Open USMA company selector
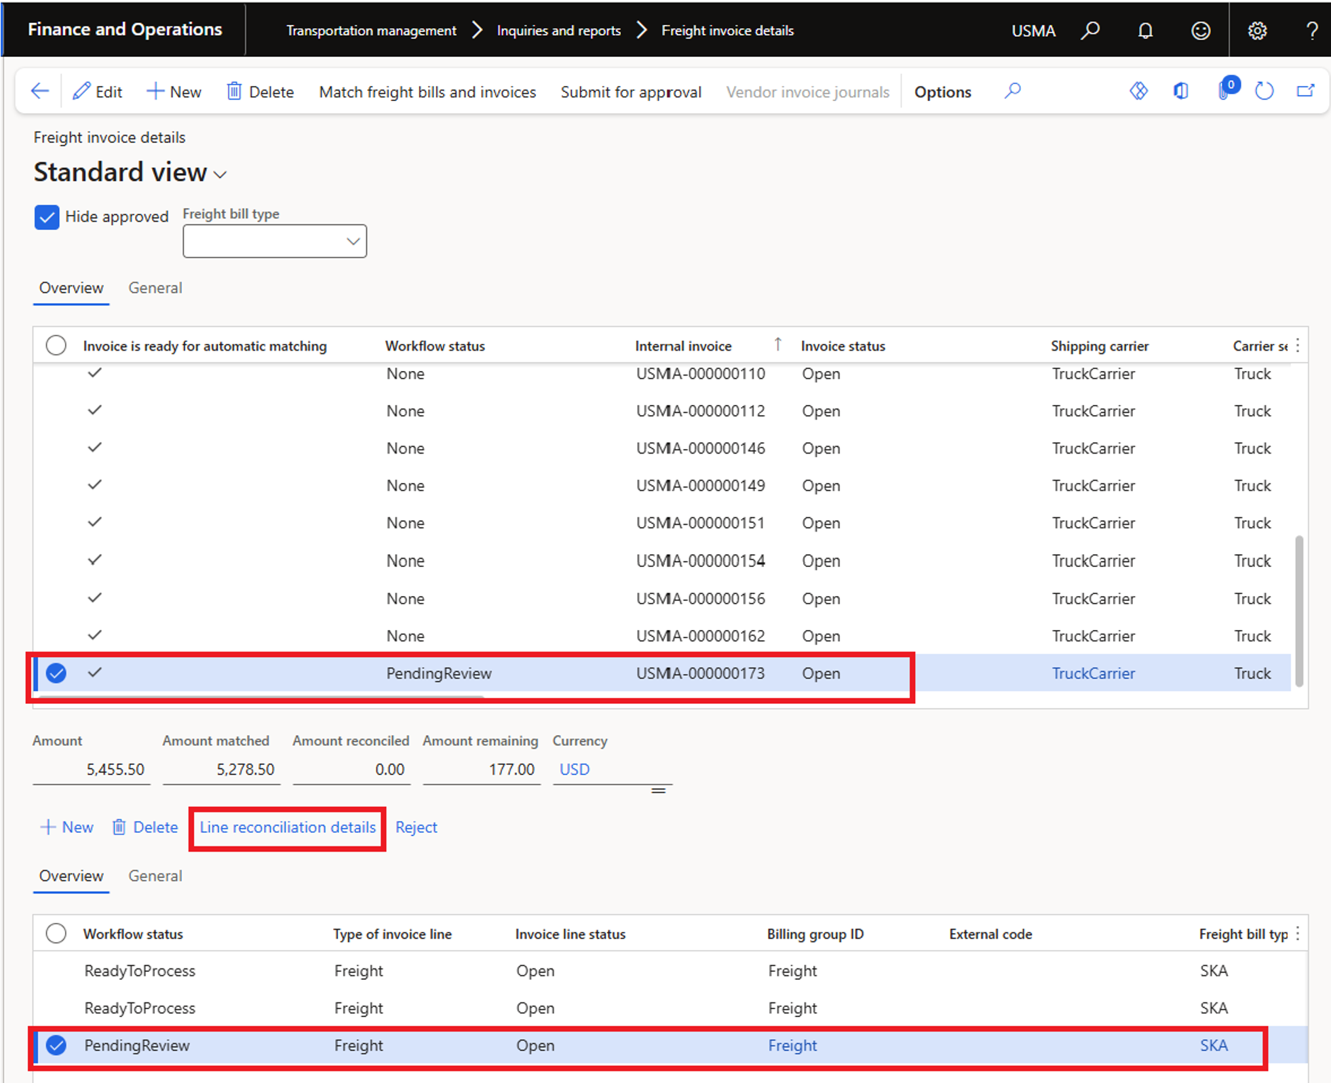The width and height of the screenshot is (1331, 1083). [1033, 31]
